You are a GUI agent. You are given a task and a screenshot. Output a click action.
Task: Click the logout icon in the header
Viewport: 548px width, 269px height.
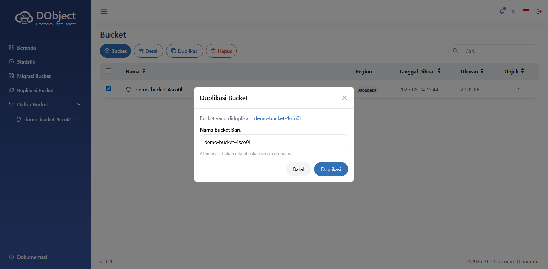[539, 11]
